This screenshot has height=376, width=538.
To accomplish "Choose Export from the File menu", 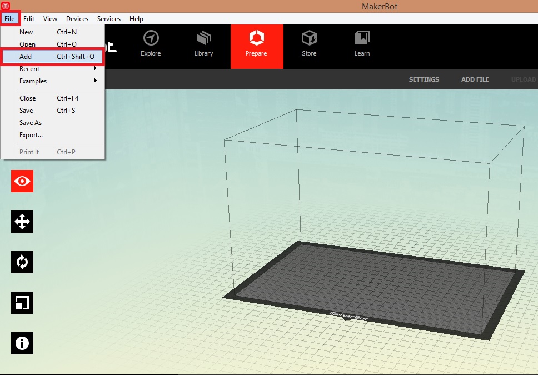I will point(31,135).
